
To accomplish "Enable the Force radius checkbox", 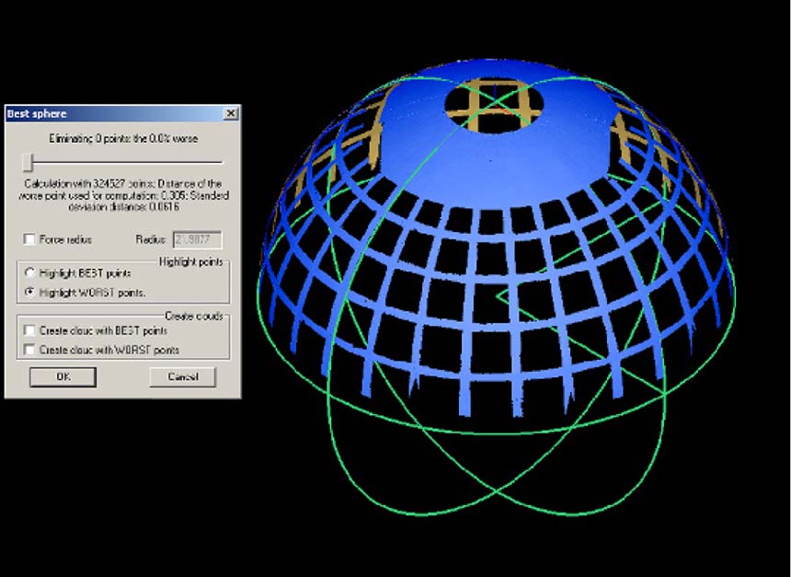I will coord(30,239).
